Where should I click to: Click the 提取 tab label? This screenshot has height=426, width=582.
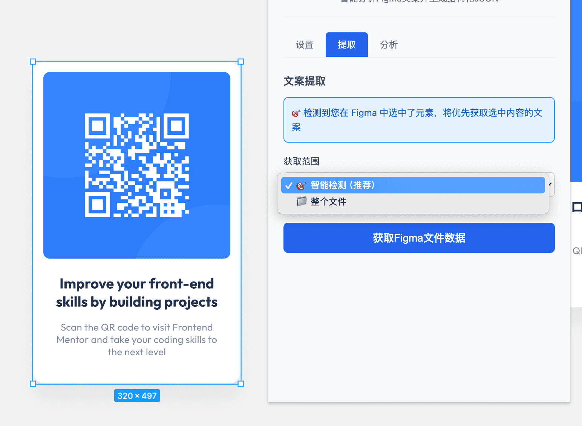coord(346,44)
